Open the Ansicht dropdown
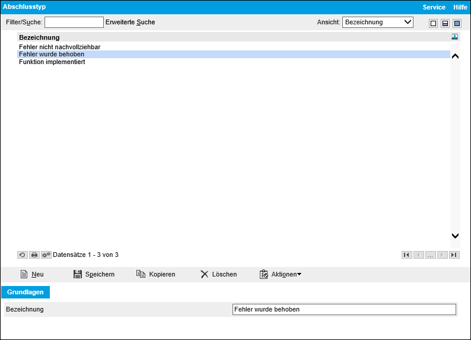Image resolution: width=471 pixels, height=340 pixels. click(378, 22)
